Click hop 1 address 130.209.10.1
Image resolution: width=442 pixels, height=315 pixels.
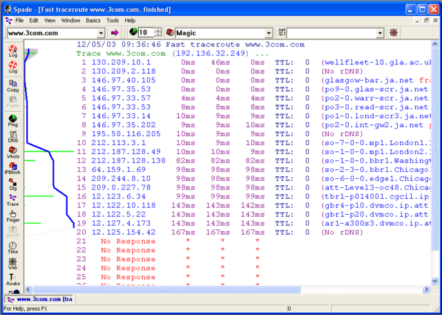coord(122,62)
